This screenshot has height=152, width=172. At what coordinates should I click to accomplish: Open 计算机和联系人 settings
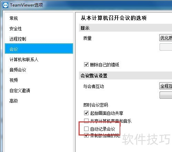[x=24, y=59]
